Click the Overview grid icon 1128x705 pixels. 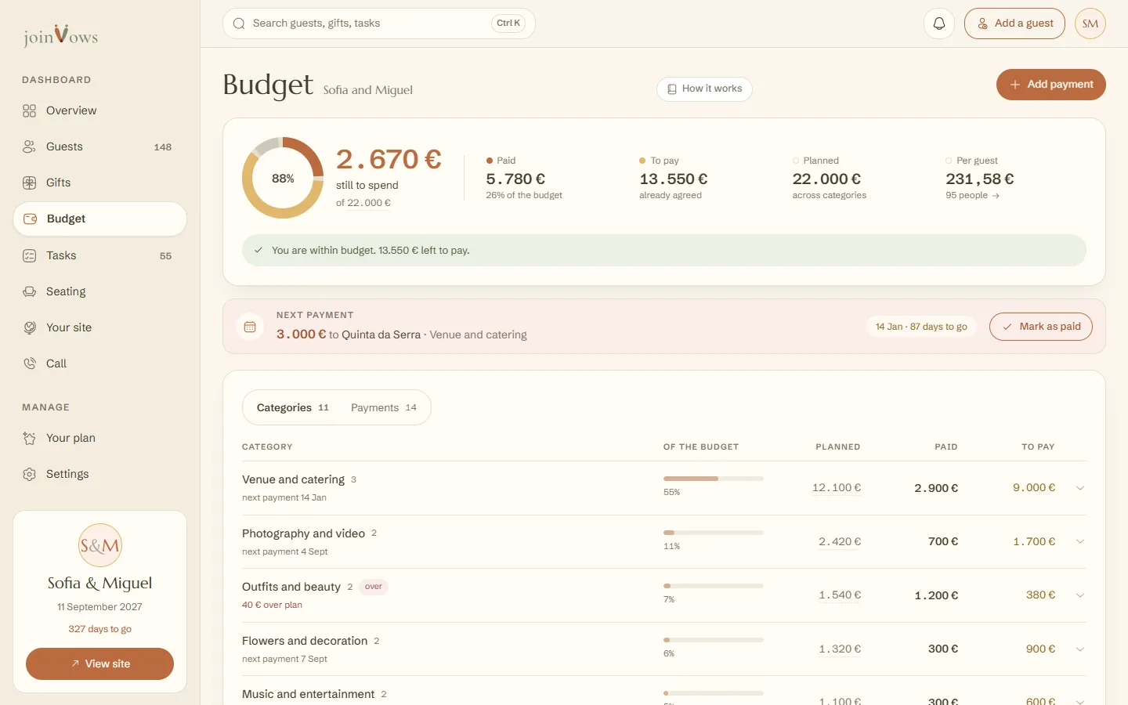click(x=30, y=110)
